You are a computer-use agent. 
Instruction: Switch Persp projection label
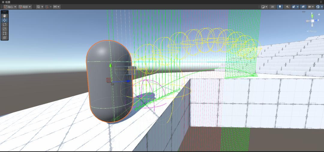(x=312, y=31)
